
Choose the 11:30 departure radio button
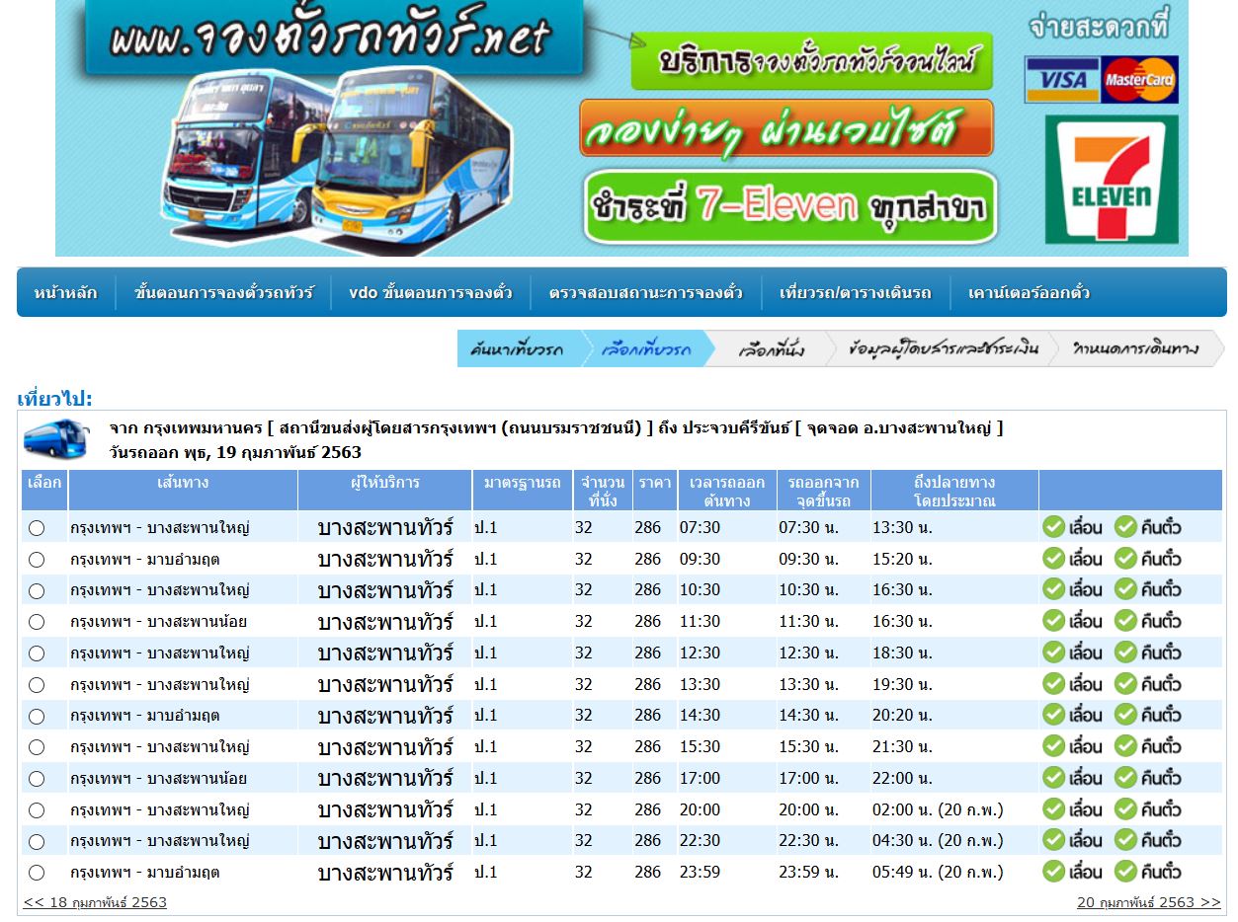[37, 622]
